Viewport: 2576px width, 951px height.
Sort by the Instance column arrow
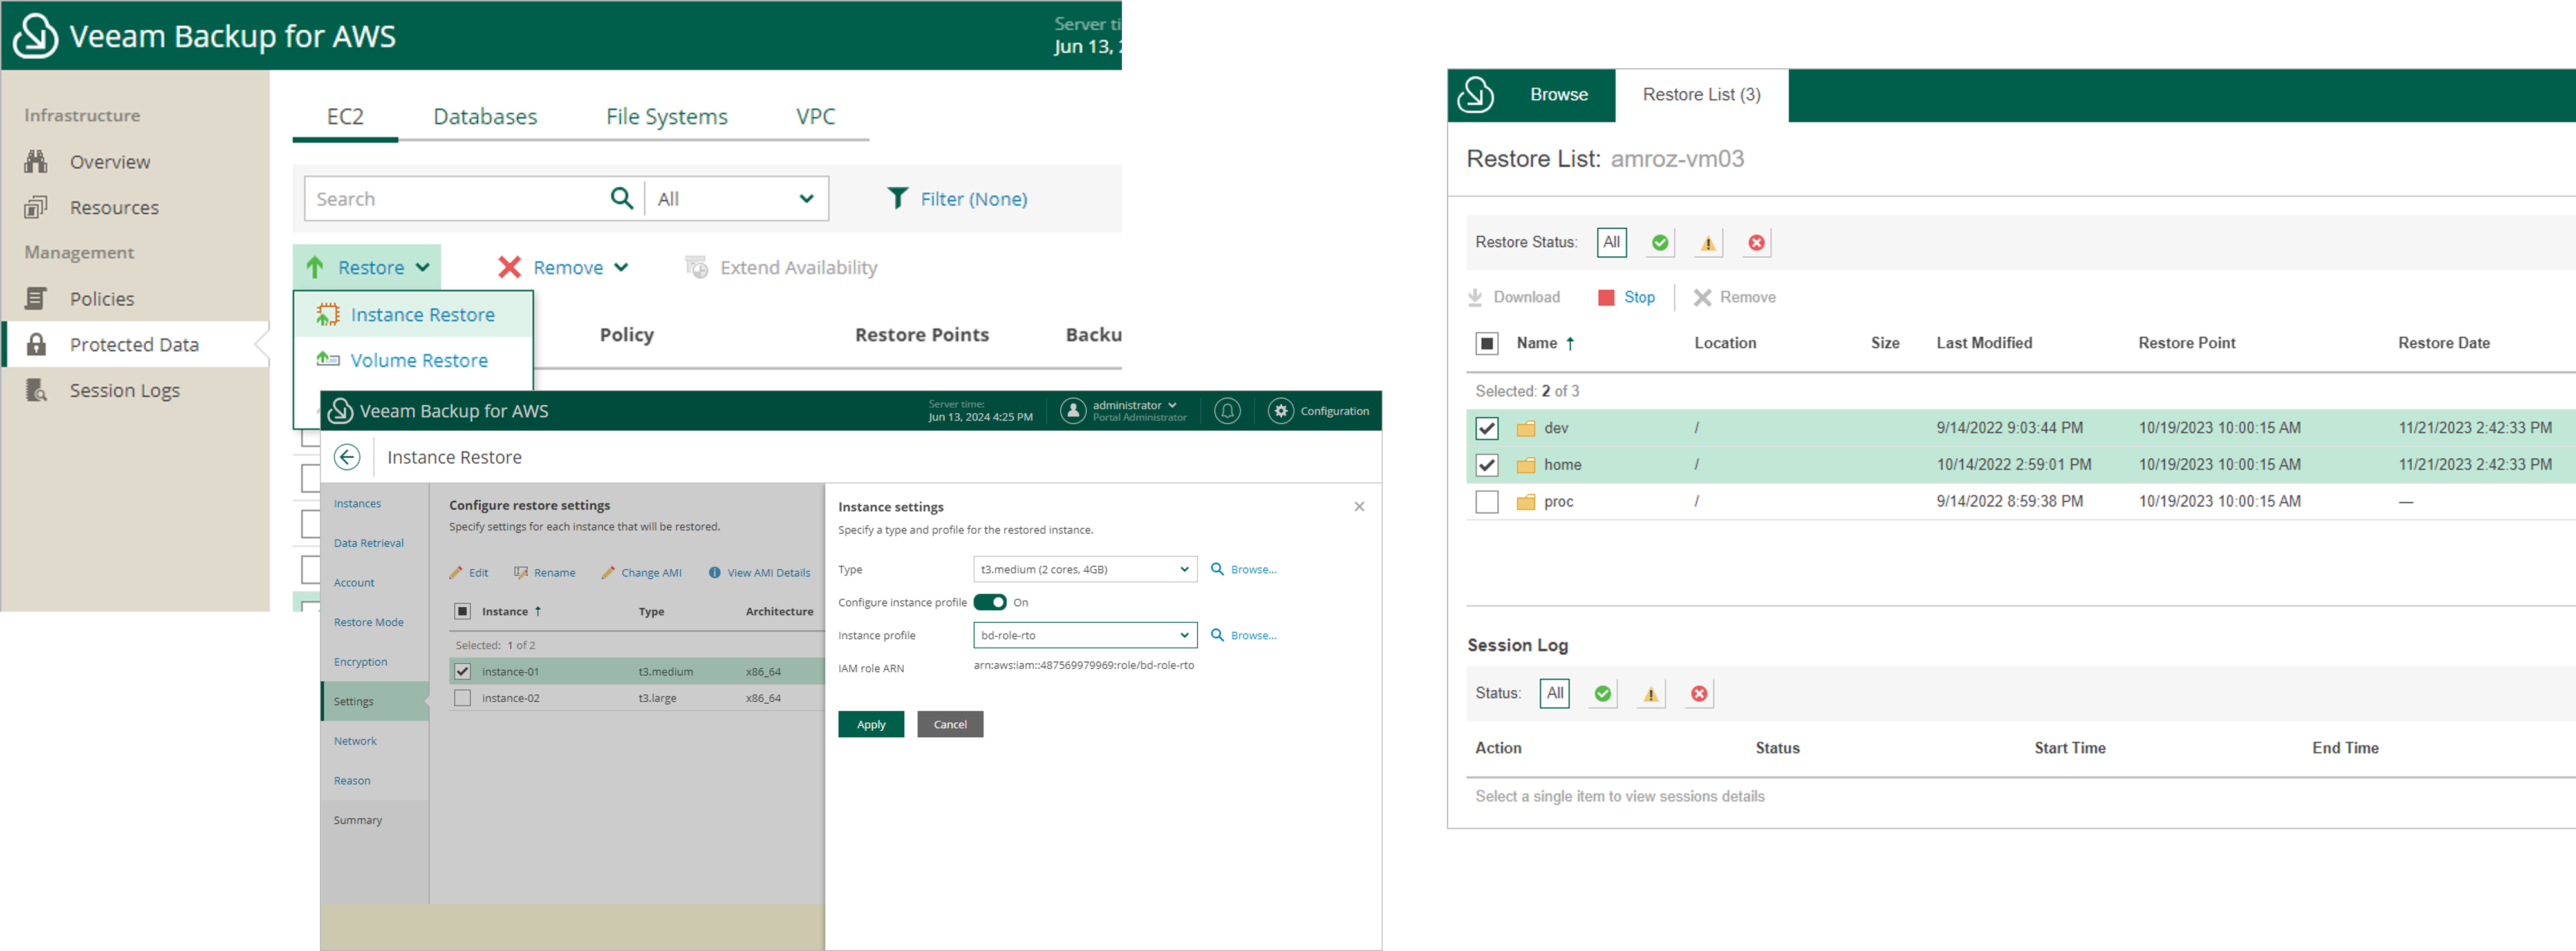(538, 611)
